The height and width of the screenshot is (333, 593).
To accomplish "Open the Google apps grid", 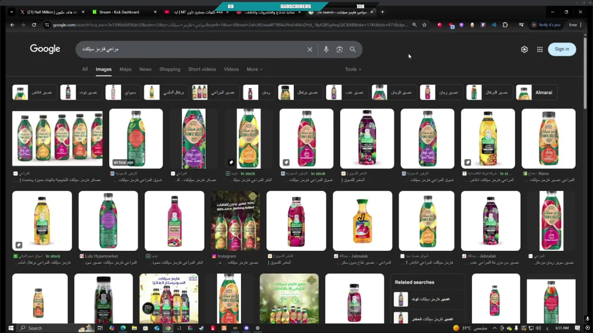I will [540, 49].
